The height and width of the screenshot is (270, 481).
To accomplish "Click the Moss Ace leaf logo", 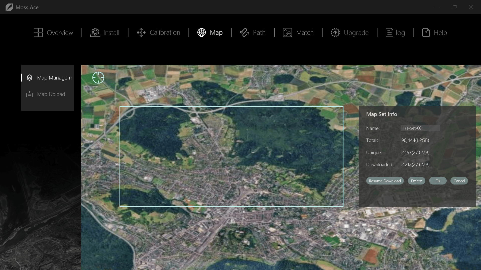I will tap(9, 7).
